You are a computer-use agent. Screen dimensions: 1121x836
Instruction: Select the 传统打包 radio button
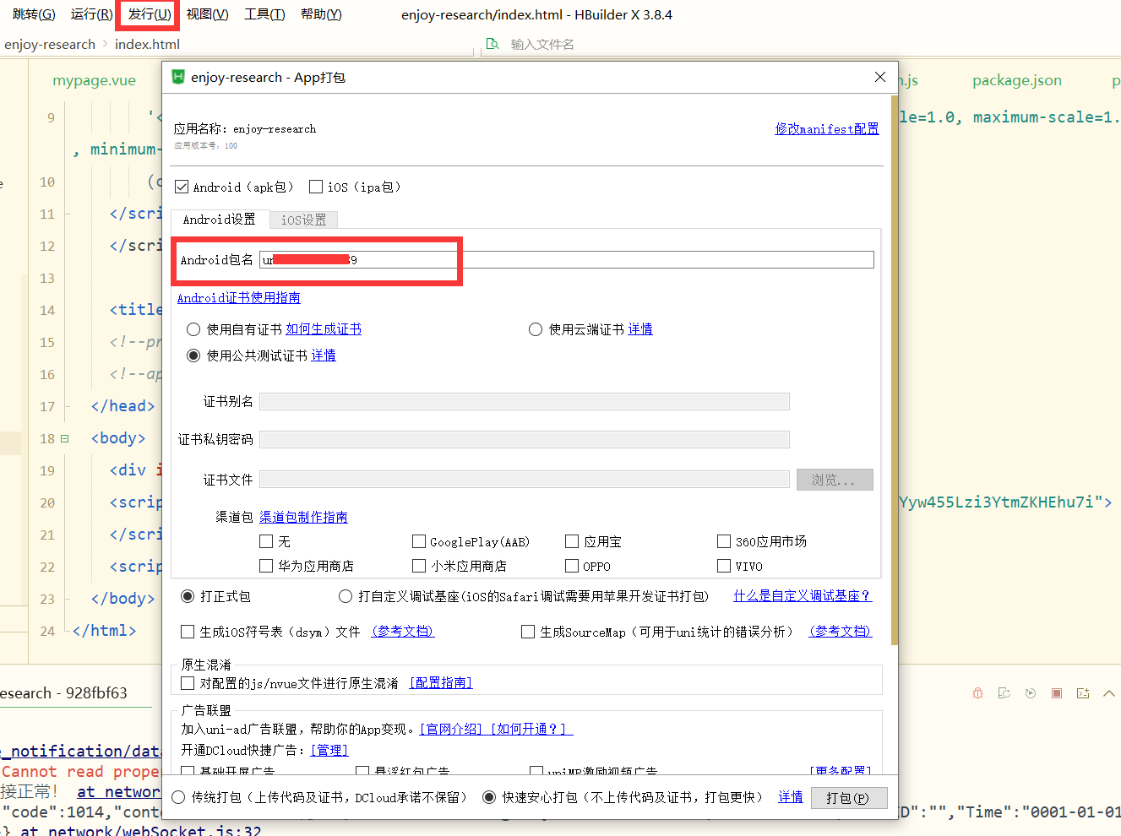tap(178, 797)
